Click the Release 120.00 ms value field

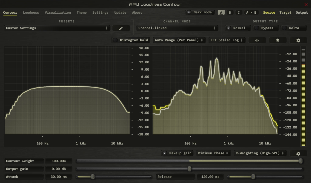210,177
